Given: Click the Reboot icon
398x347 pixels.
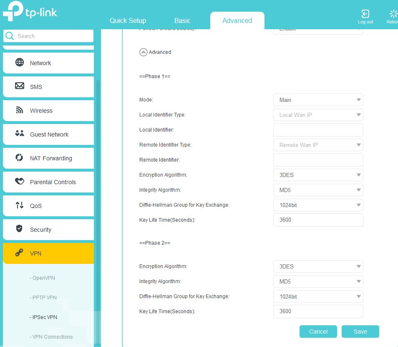Looking at the screenshot, I should click(x=393, y=14).
